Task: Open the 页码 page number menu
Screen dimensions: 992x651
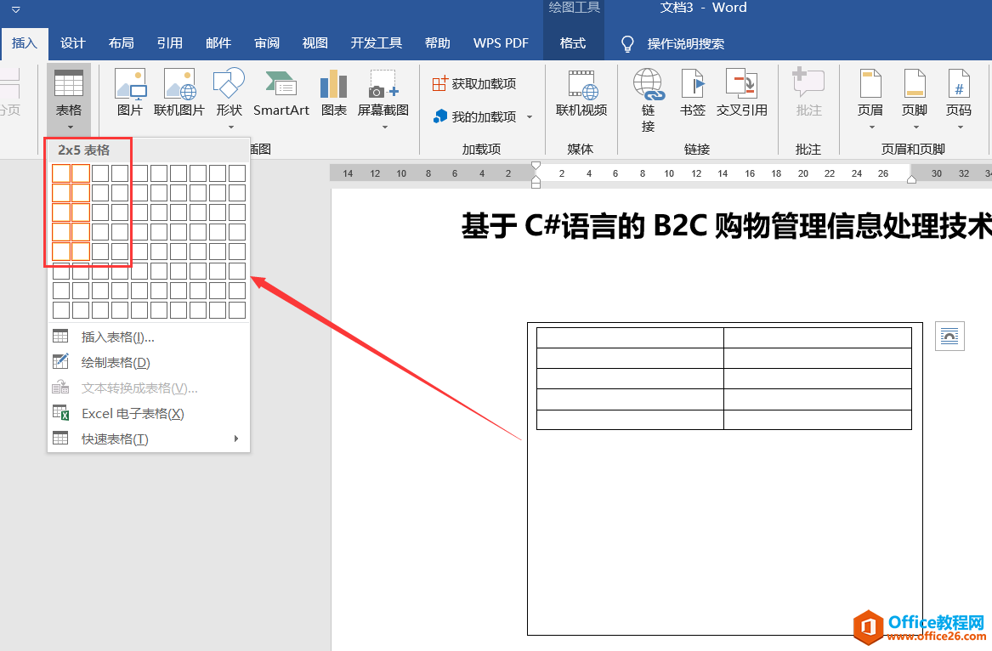Action: (x=959, y=99)
